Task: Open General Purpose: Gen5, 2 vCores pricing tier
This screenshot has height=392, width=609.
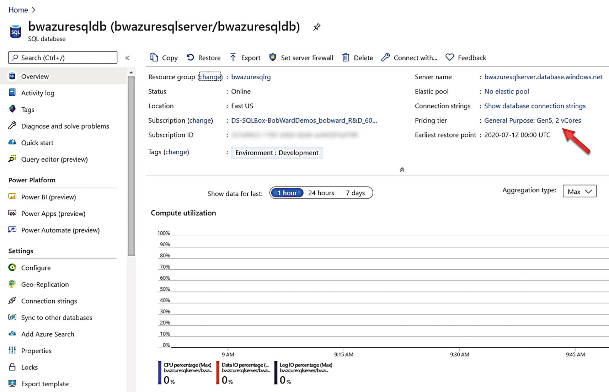Action: (533, 120)
